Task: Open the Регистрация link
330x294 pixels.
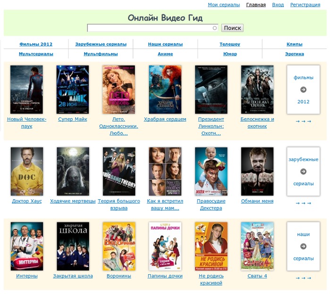Action: (305, 5)
